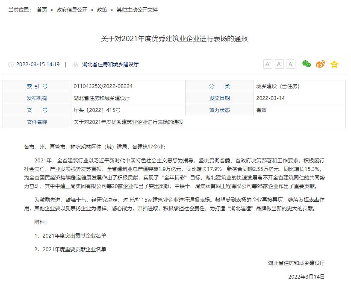This screenshot has height=288, width=351.
Task: Click the 有效 validity status cell
Action: click(x=261, y=110)
